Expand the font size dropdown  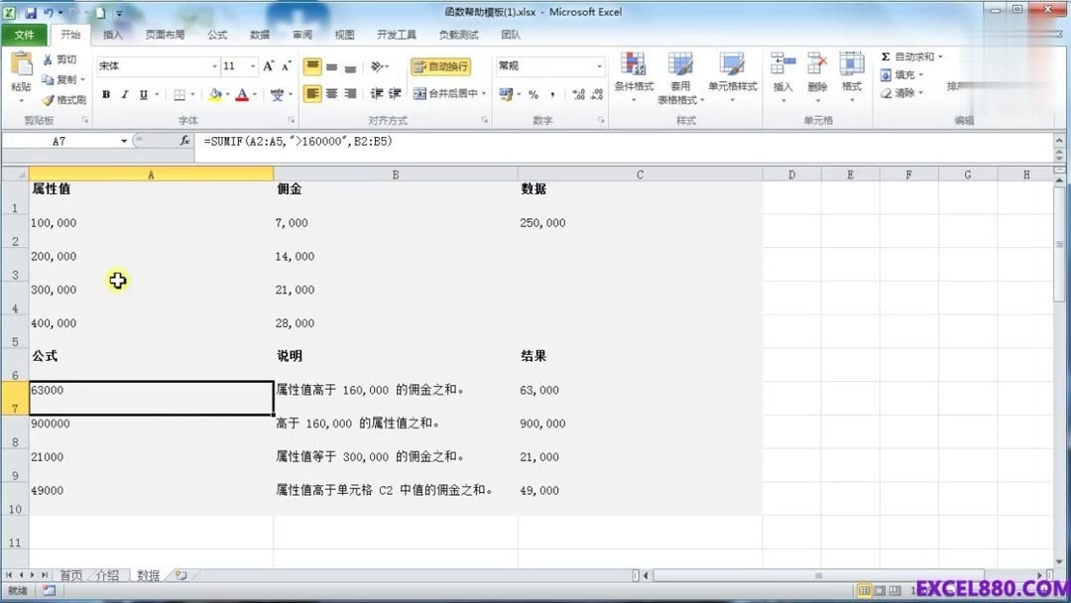click(x=251, y=66)
